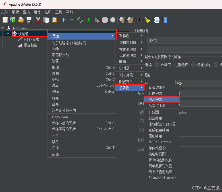
Task: Click the Collapse all minus icon
Action: point(72,20)
